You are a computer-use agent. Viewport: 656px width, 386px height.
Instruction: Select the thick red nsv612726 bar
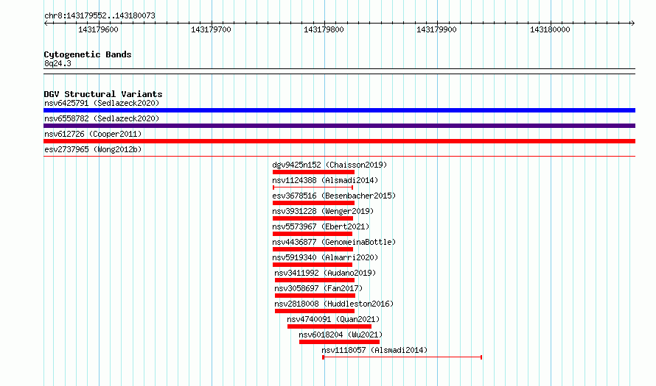coord(339,141)
